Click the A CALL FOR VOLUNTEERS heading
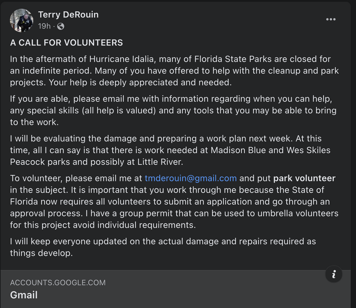This screenshot has height=308, width=356. coord(66,43)
